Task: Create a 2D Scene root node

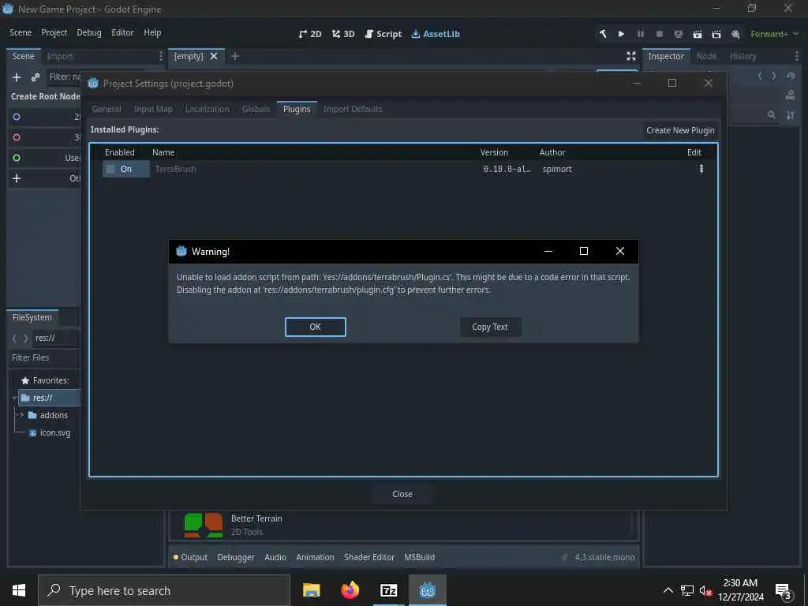Action: coord(45,117)
